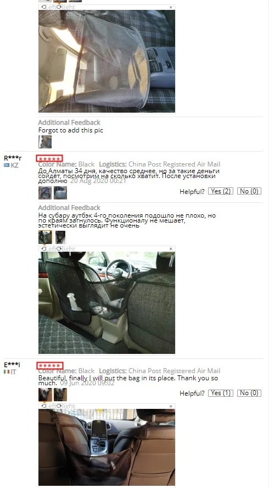This screenshot has height=488, width=269.
Task: Vote No (0) on R***r's review
Action: click(x=249, y=191)
